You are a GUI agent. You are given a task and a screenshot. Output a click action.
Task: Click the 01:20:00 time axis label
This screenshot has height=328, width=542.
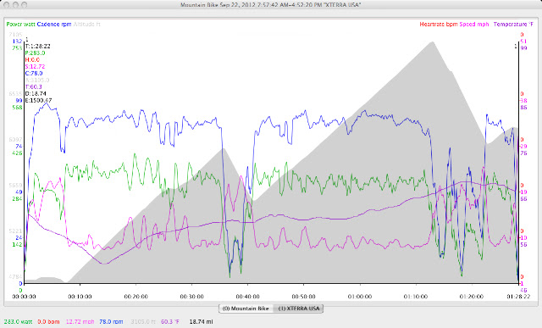pyautogui.click(x=472, y=297)
